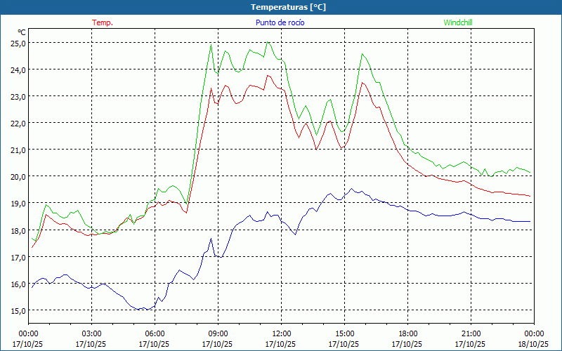The height and width of the screenshot is (351, 562).
Task: Click the 06:00 time axis label
Action: click(155, 333)
